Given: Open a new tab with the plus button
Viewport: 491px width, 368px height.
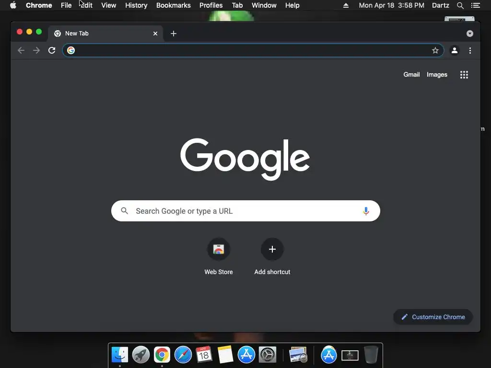Looking at the screenshot, I should click(x=174, y=34).
